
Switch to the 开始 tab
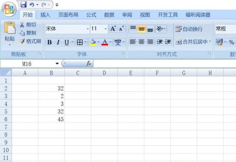click(28, 15)
